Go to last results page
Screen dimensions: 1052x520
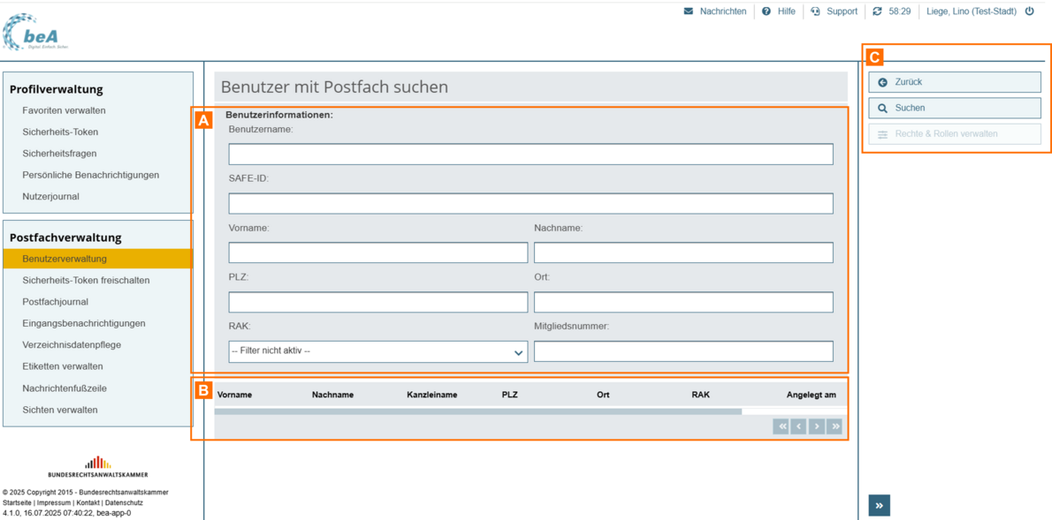pos(835,426)
